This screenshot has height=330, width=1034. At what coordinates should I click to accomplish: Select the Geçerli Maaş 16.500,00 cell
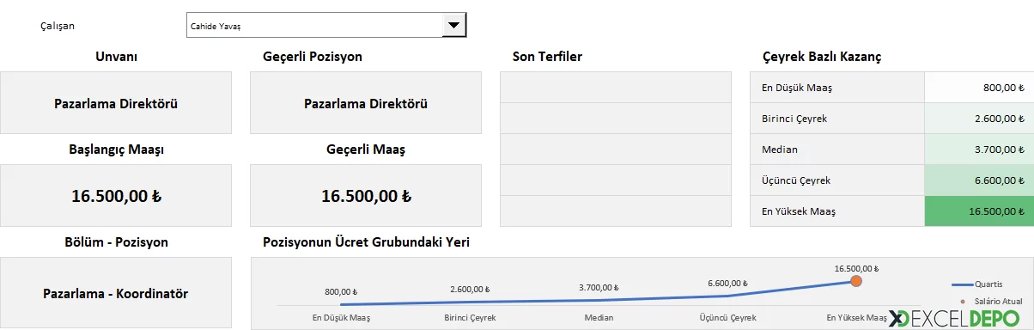pos(366,196)
